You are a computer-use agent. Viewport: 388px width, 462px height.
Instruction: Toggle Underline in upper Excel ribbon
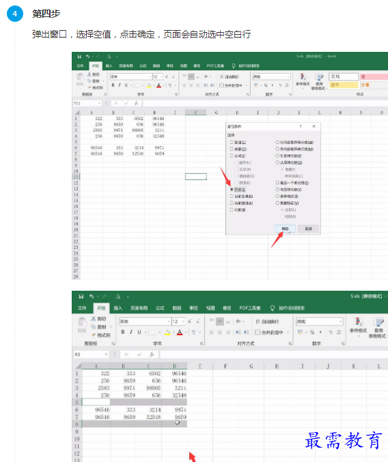pyautogui.click(x=126, y=85)
